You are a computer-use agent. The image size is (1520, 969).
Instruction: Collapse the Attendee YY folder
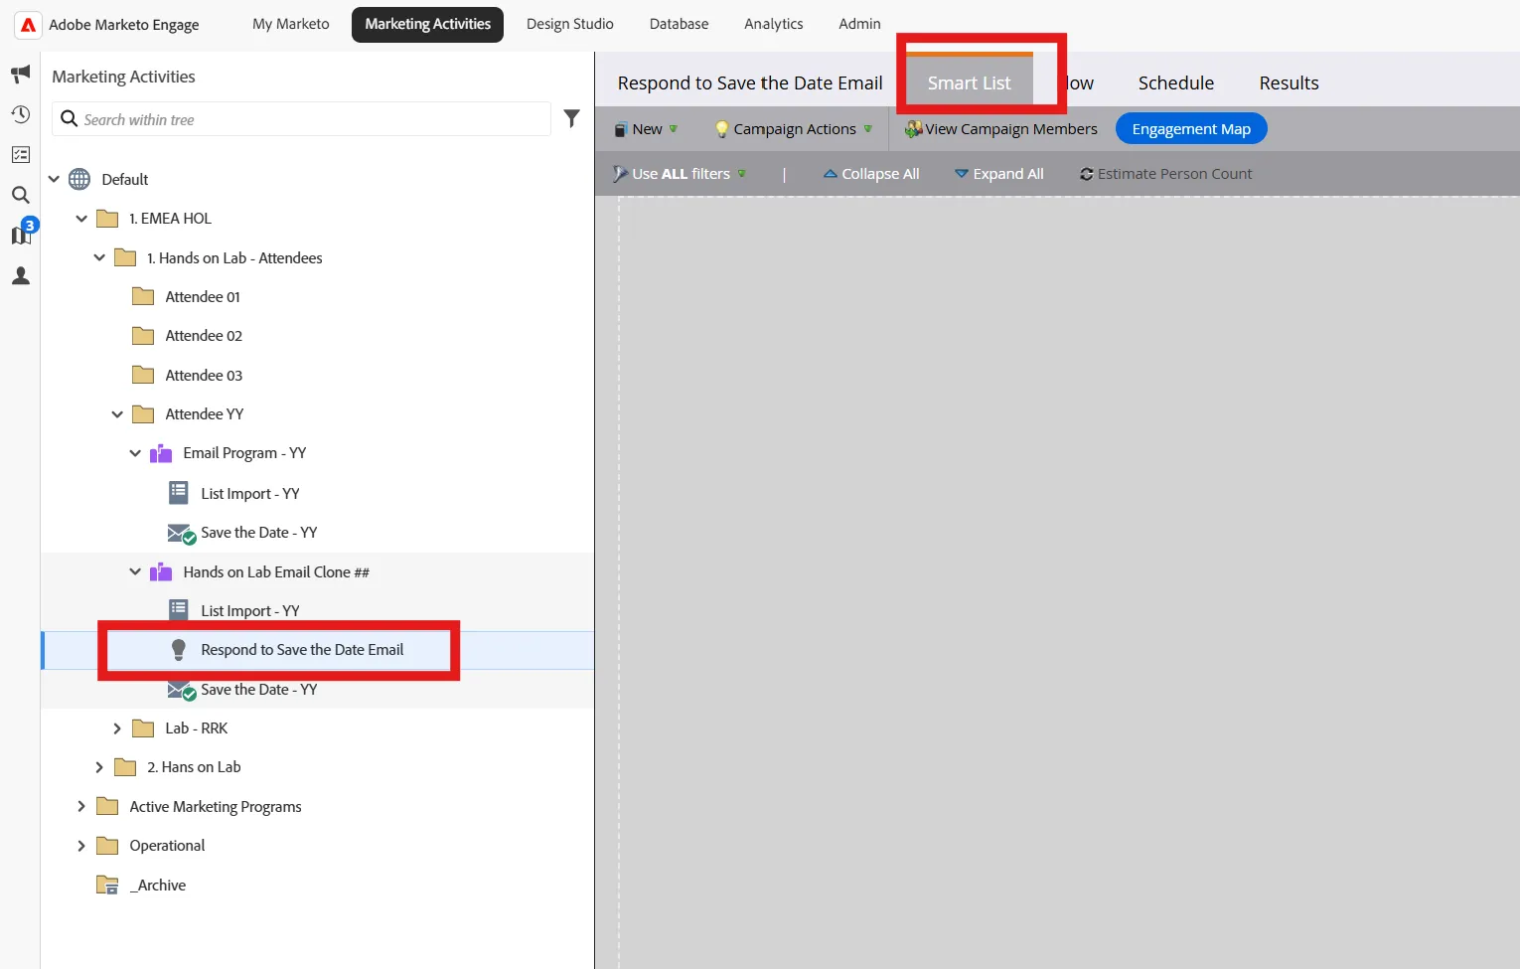[x=117, y=414]
